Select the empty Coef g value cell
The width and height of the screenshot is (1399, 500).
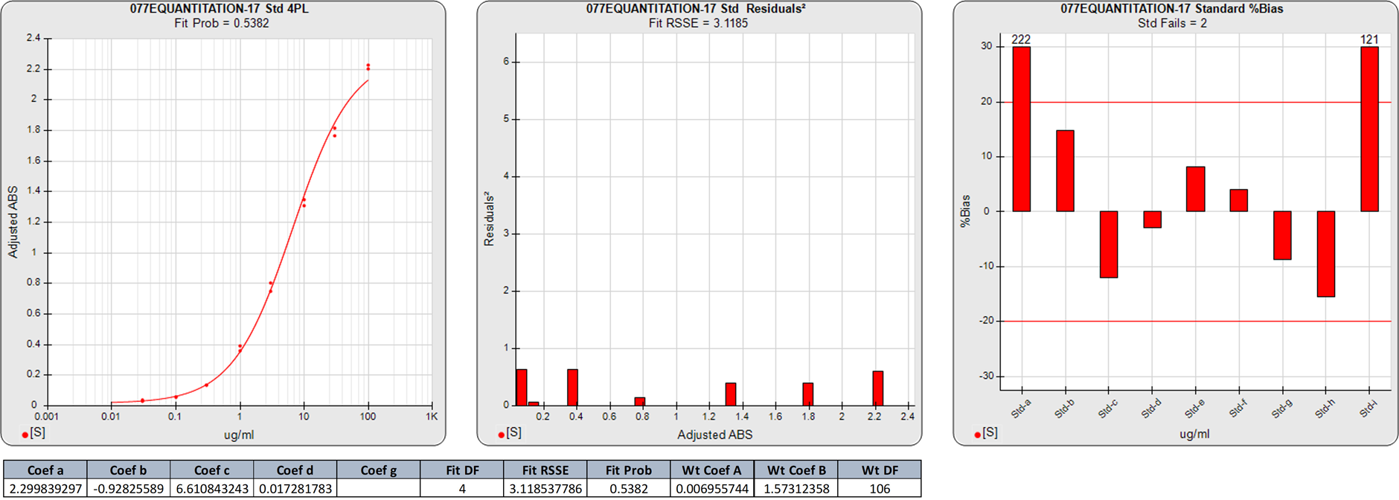pyautogui.click(x=379, y=488)
